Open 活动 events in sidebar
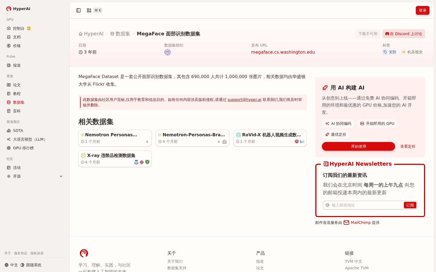Viewport: 436px width, 272px height. click(x=35, y=168)
